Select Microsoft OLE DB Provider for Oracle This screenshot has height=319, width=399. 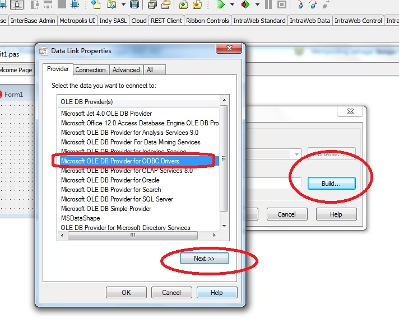point(110,180)
